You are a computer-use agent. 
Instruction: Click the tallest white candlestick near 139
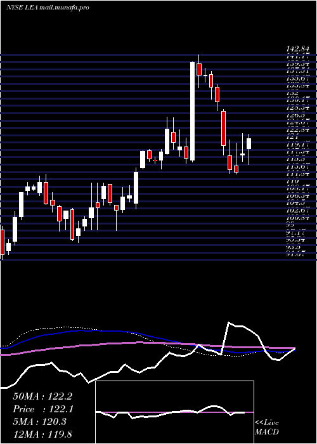point(193,112)
